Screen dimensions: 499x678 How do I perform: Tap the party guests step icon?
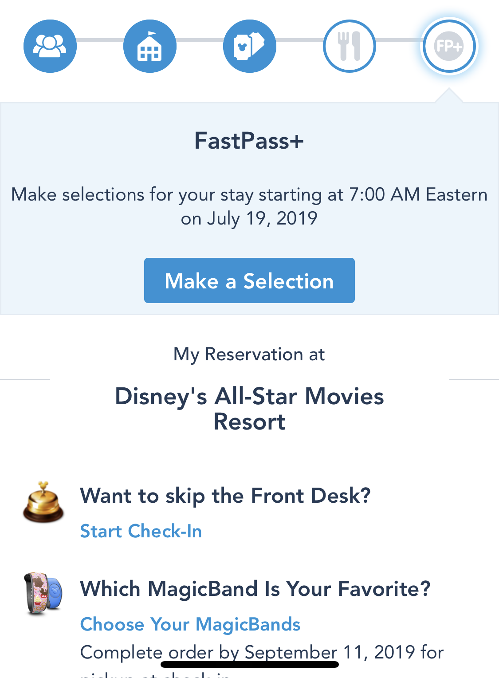tap(50, 46)
